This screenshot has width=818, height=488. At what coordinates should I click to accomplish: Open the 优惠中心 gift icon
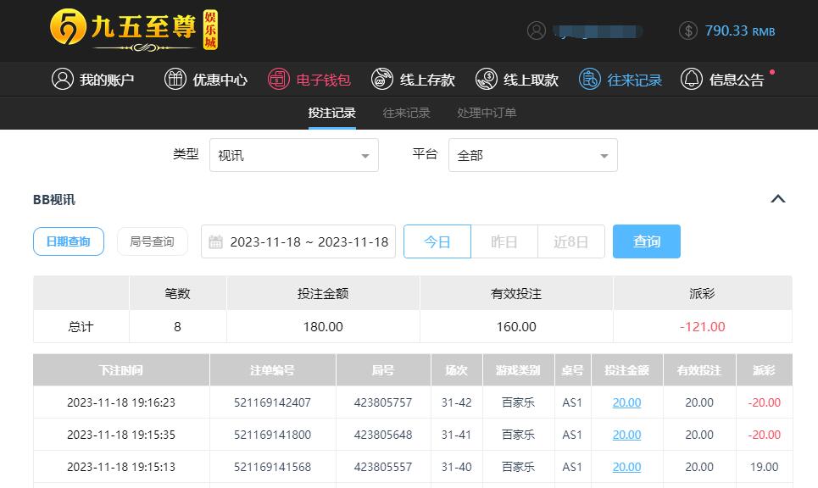coord(175,80)
